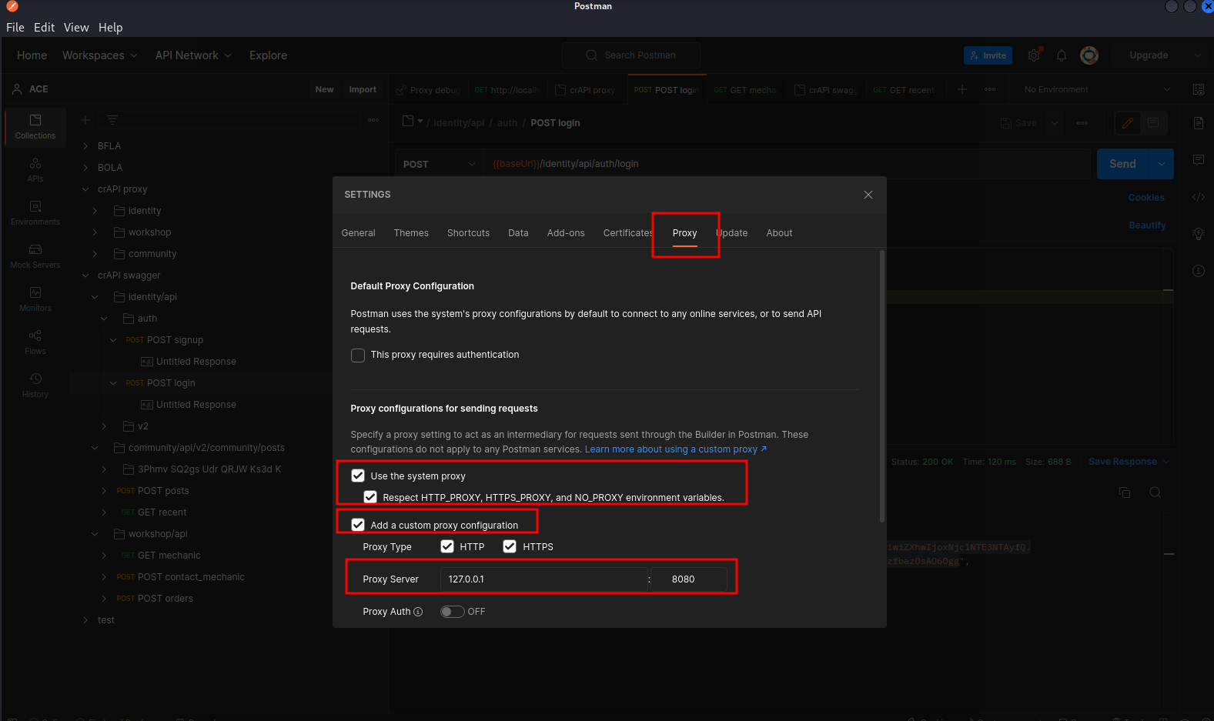Click the filter collections icon
1214x721 pixels.
(112, 120)
